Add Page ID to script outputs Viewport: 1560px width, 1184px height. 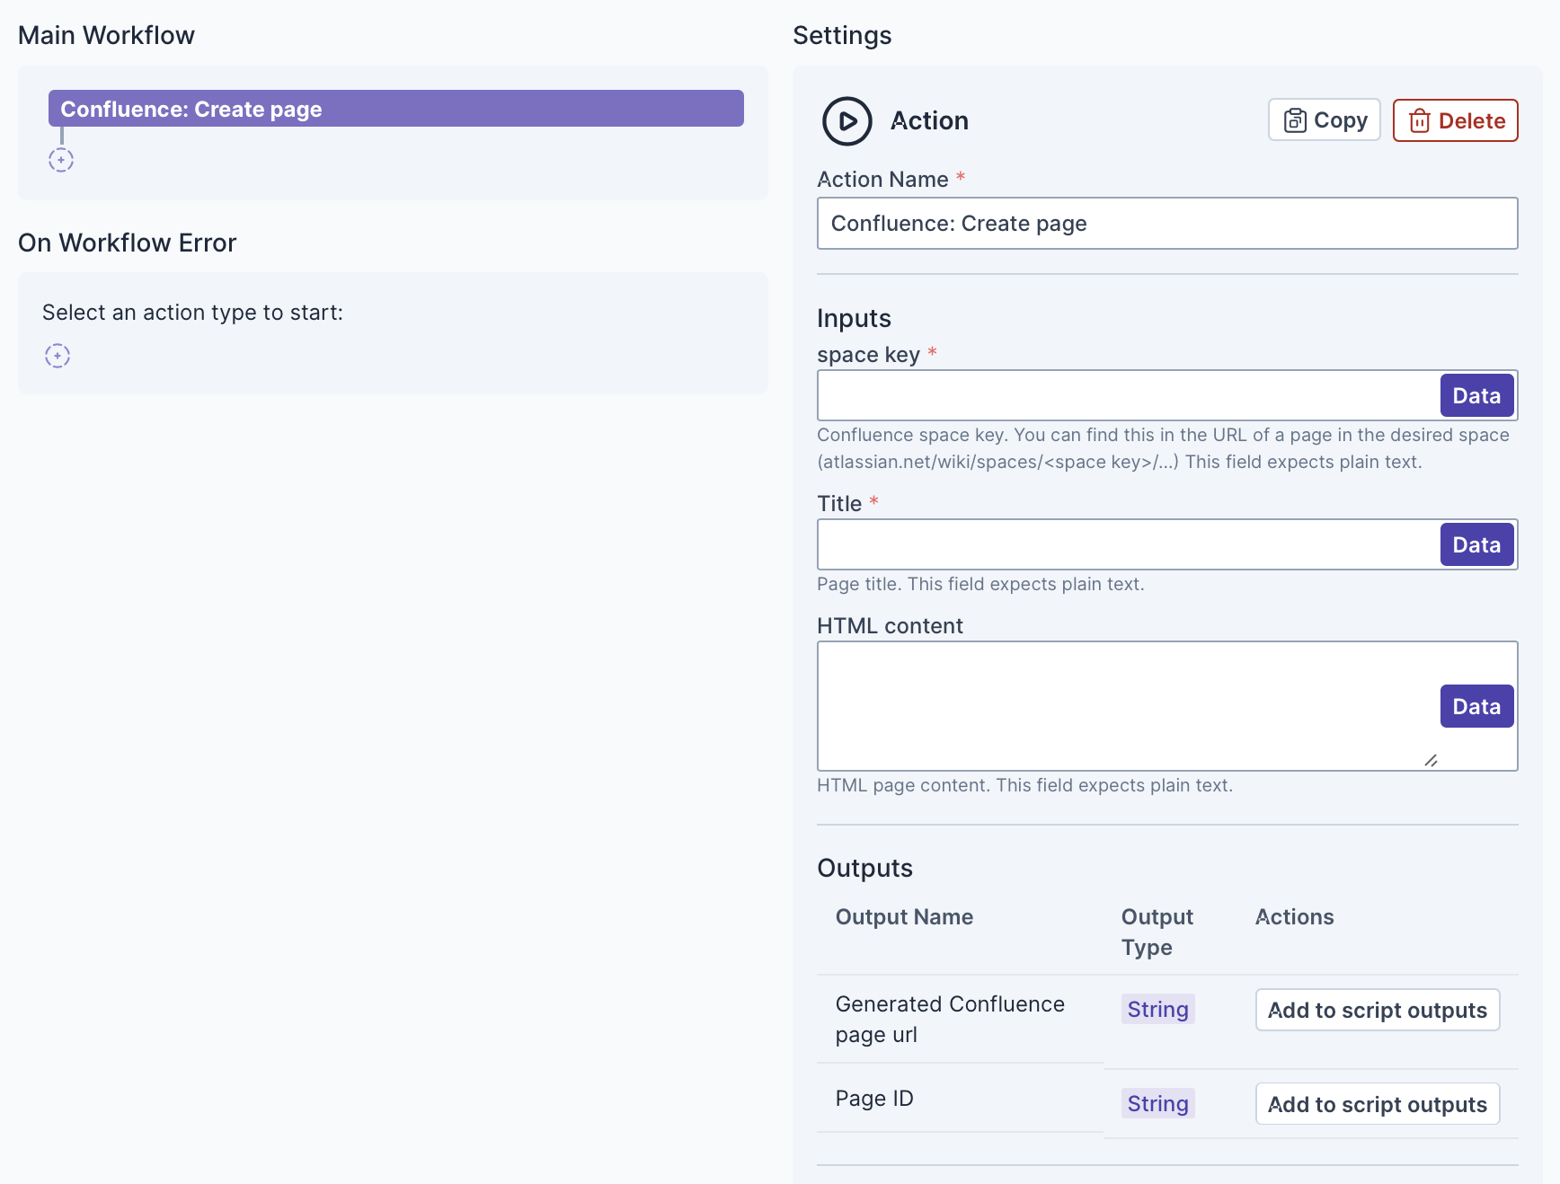tap(1377, 1104)
